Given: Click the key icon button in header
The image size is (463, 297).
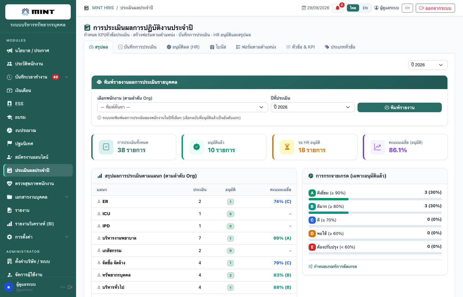Looking at the screenshot, I should tap(407, 8).
